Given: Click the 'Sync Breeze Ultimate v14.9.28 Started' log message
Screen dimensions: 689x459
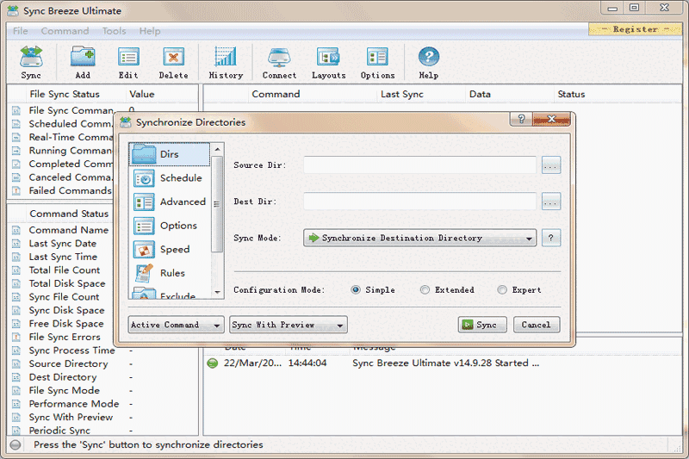Looking at the screenshot, I should tap(445, 363).
